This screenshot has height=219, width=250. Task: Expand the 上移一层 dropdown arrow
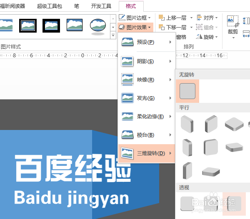pos(191,18)
